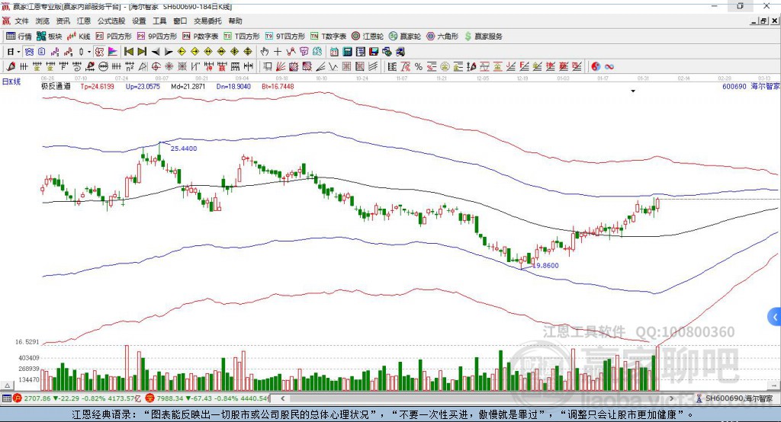Click the 深 index status indicator
The image size is (781, 422).
150,398
